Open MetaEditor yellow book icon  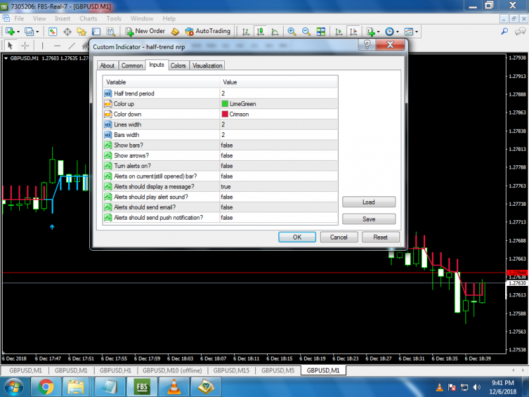pos(175,31)
